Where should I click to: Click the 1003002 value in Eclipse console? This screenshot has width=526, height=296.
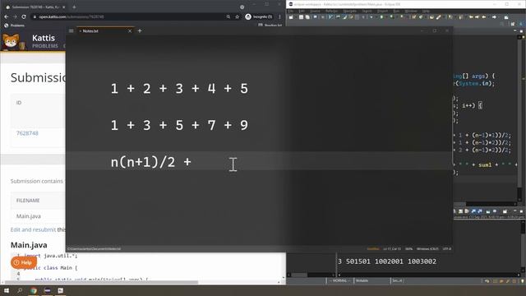(x=422, y=261)
